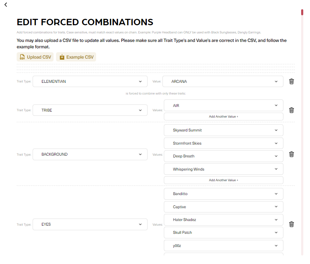This screenshot has width=310, height=264.
Task: Expand the ARCANA value dropdown
Action: [223, 81]
